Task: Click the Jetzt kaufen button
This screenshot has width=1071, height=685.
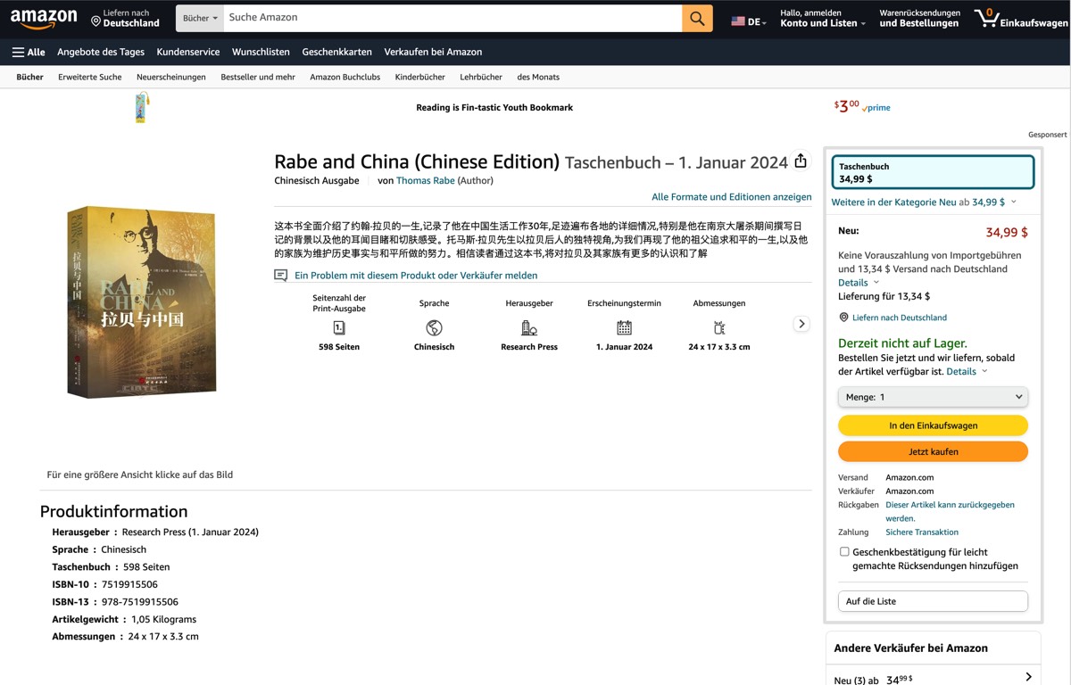Action: [x=933, y=451]
